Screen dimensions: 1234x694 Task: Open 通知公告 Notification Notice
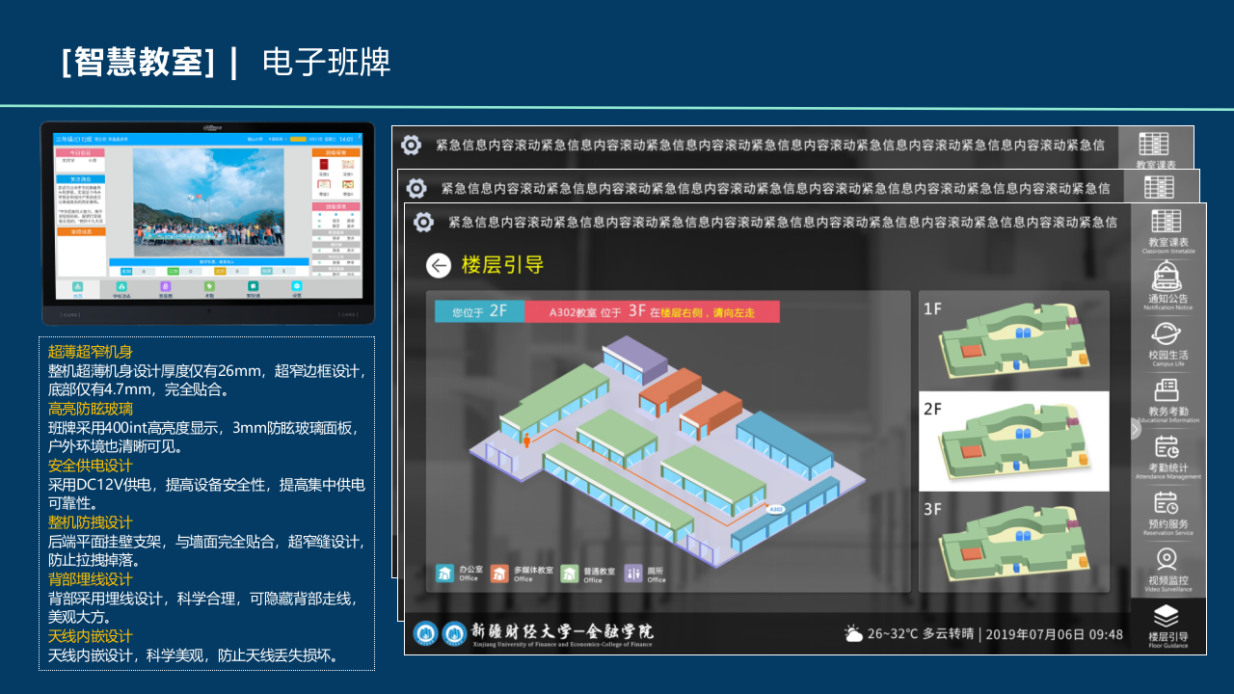pos(1166,284)
